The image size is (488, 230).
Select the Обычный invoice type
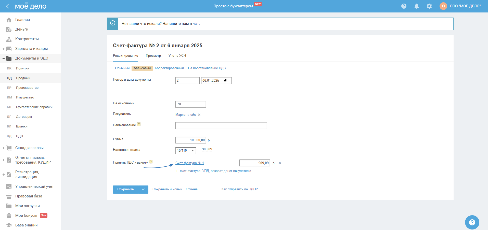122,68
